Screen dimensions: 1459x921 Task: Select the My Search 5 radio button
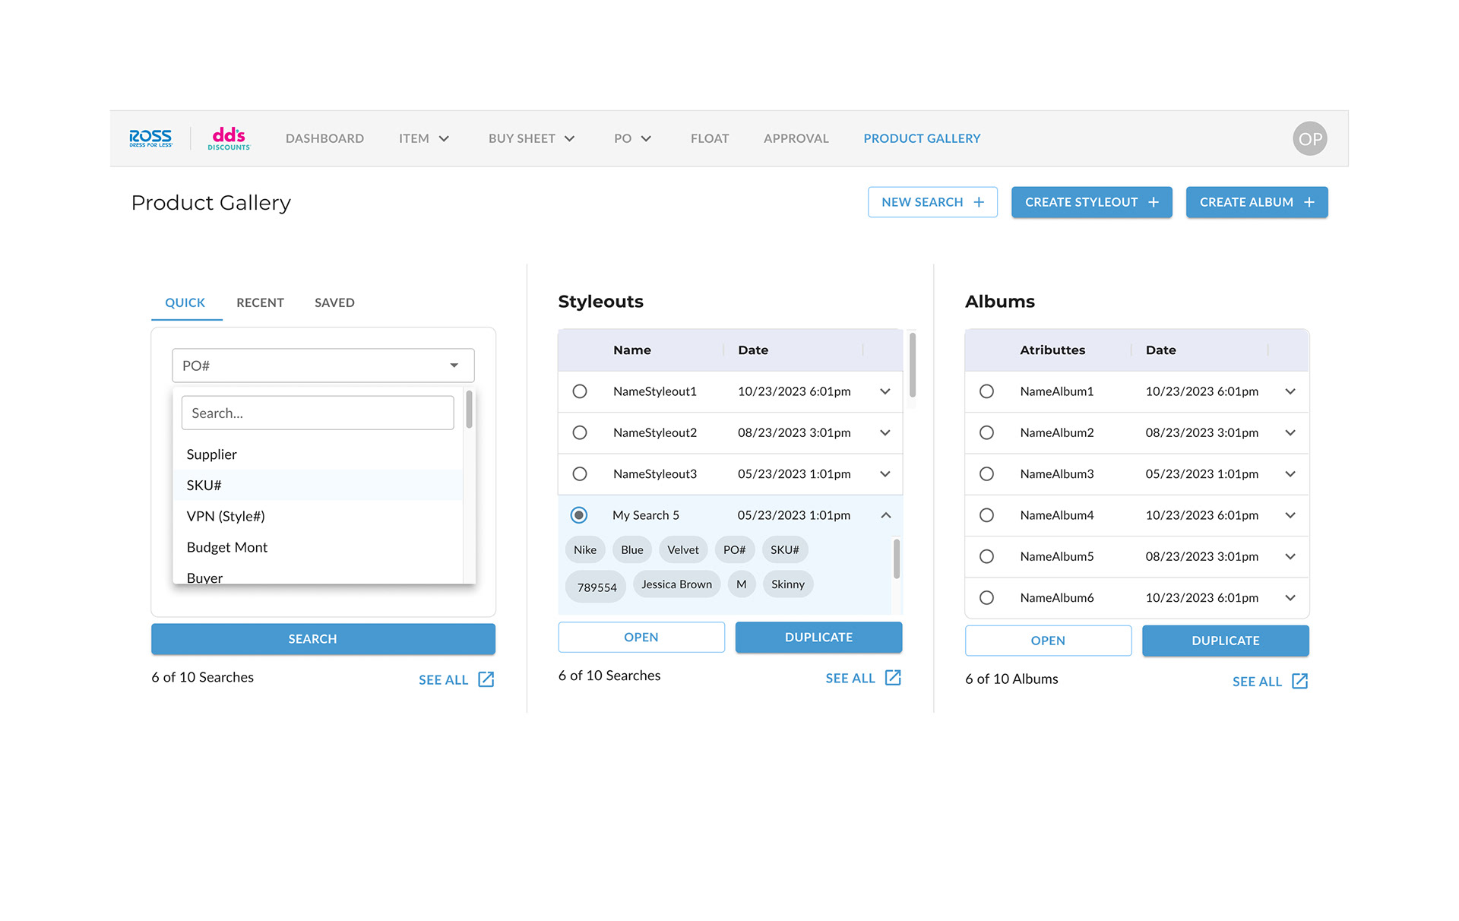[579, 515]
